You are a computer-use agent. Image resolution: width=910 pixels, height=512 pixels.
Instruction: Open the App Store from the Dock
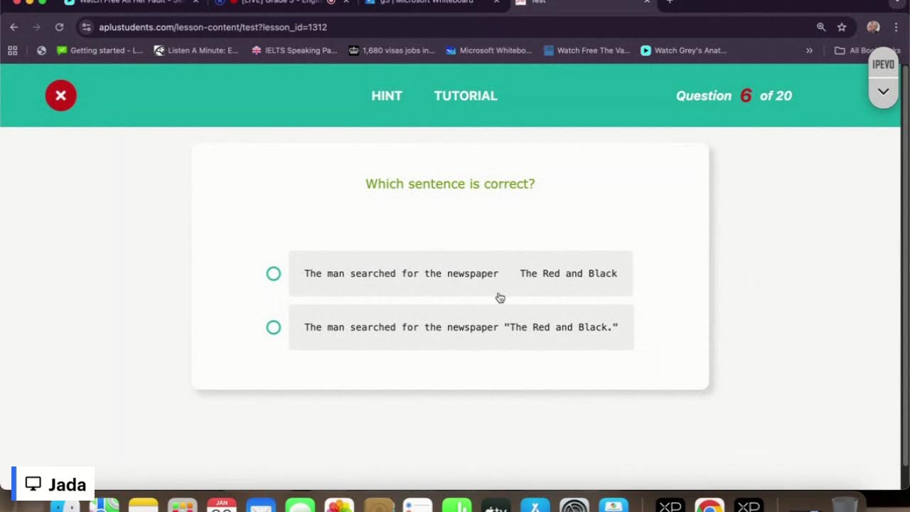coord(535,506)
